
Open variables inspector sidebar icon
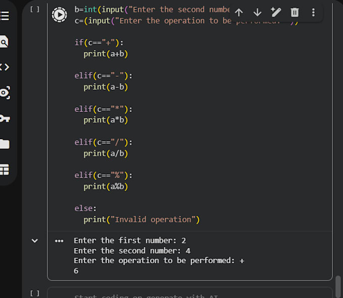(5, 92)
